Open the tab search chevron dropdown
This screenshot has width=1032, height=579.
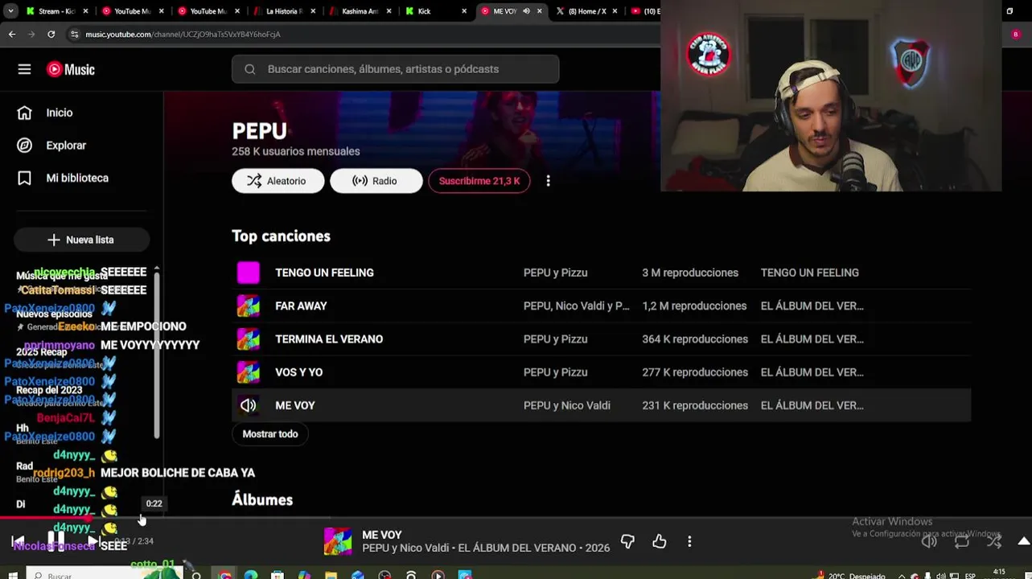12,11
